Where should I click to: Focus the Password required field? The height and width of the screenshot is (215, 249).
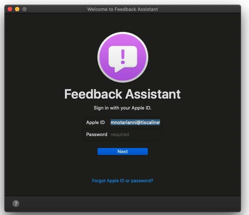(135, 135)
